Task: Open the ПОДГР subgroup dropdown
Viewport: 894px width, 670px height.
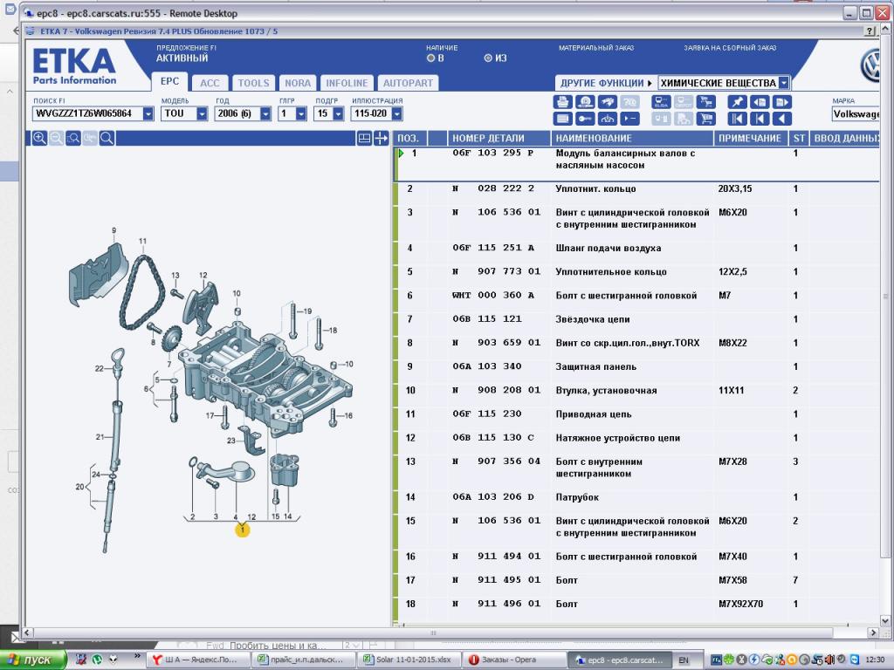Action: click(338, 114)
